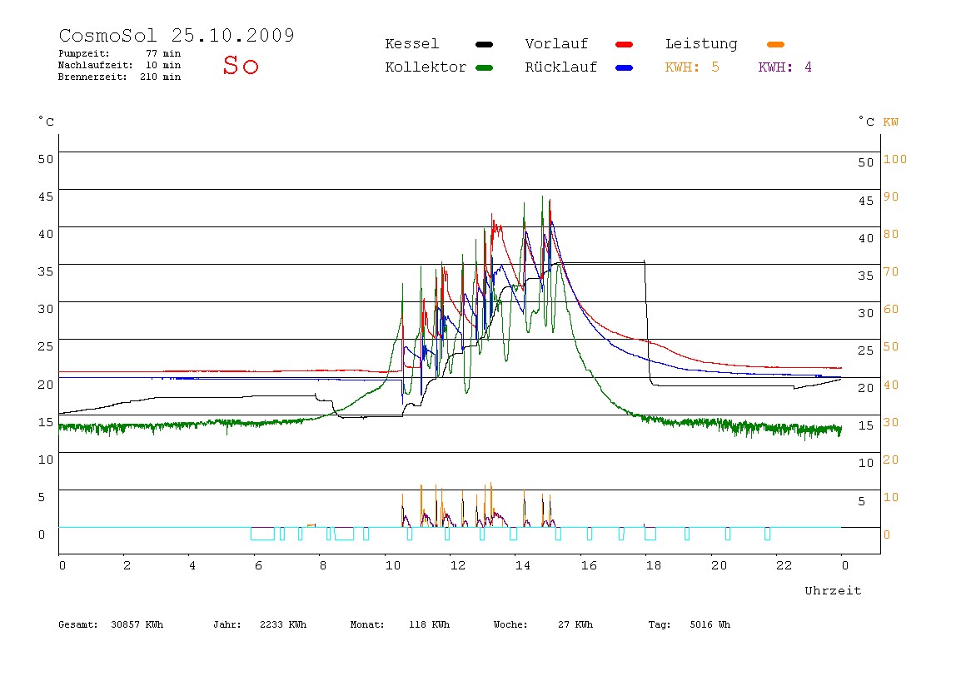Screen dimensions: 956x676
Task: Click the blue Rücklauf legend swatch
Action: (x=625, y=67)
